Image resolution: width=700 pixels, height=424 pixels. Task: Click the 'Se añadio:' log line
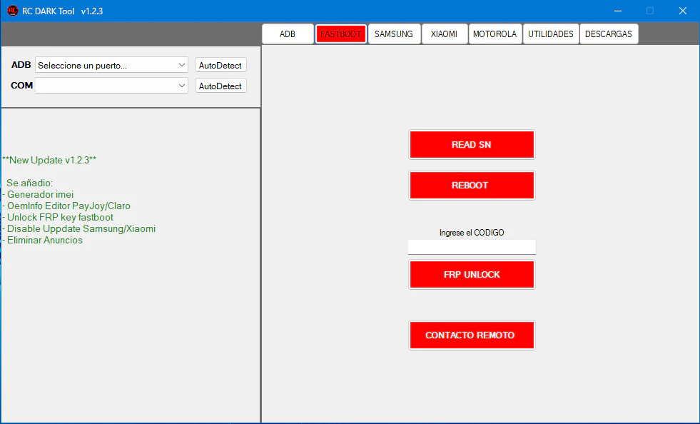click(29, 183)
